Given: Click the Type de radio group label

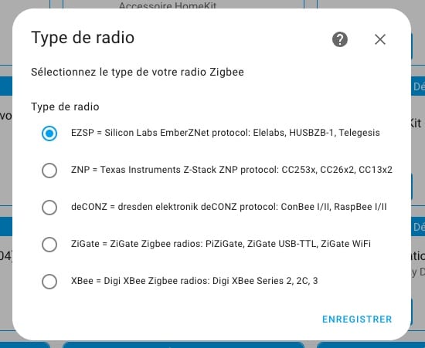Looking at the screenshot, I should [65, 106].
